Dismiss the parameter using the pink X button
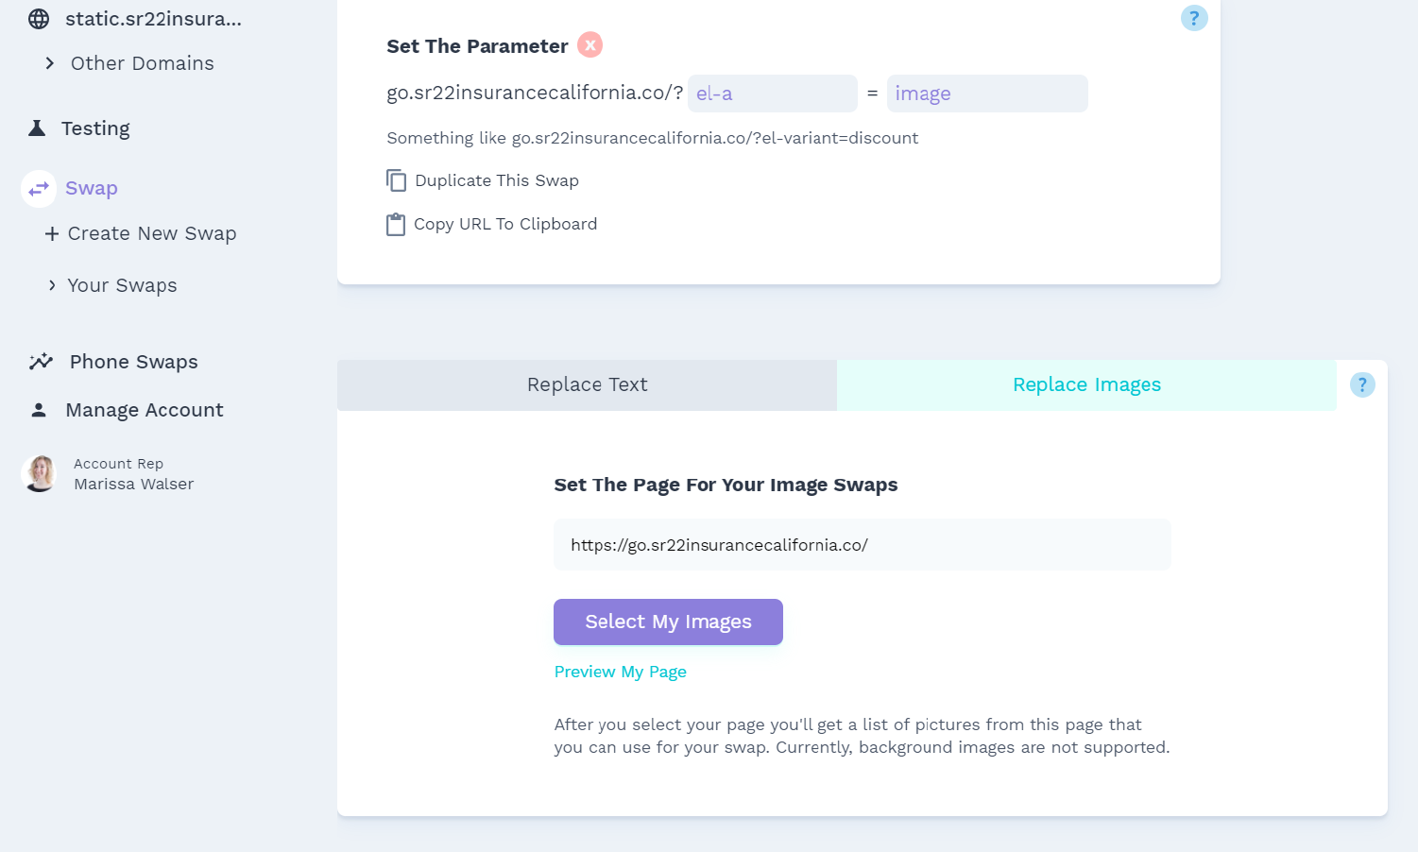This screenshot has height=852, width=1418. coord(589,44)
